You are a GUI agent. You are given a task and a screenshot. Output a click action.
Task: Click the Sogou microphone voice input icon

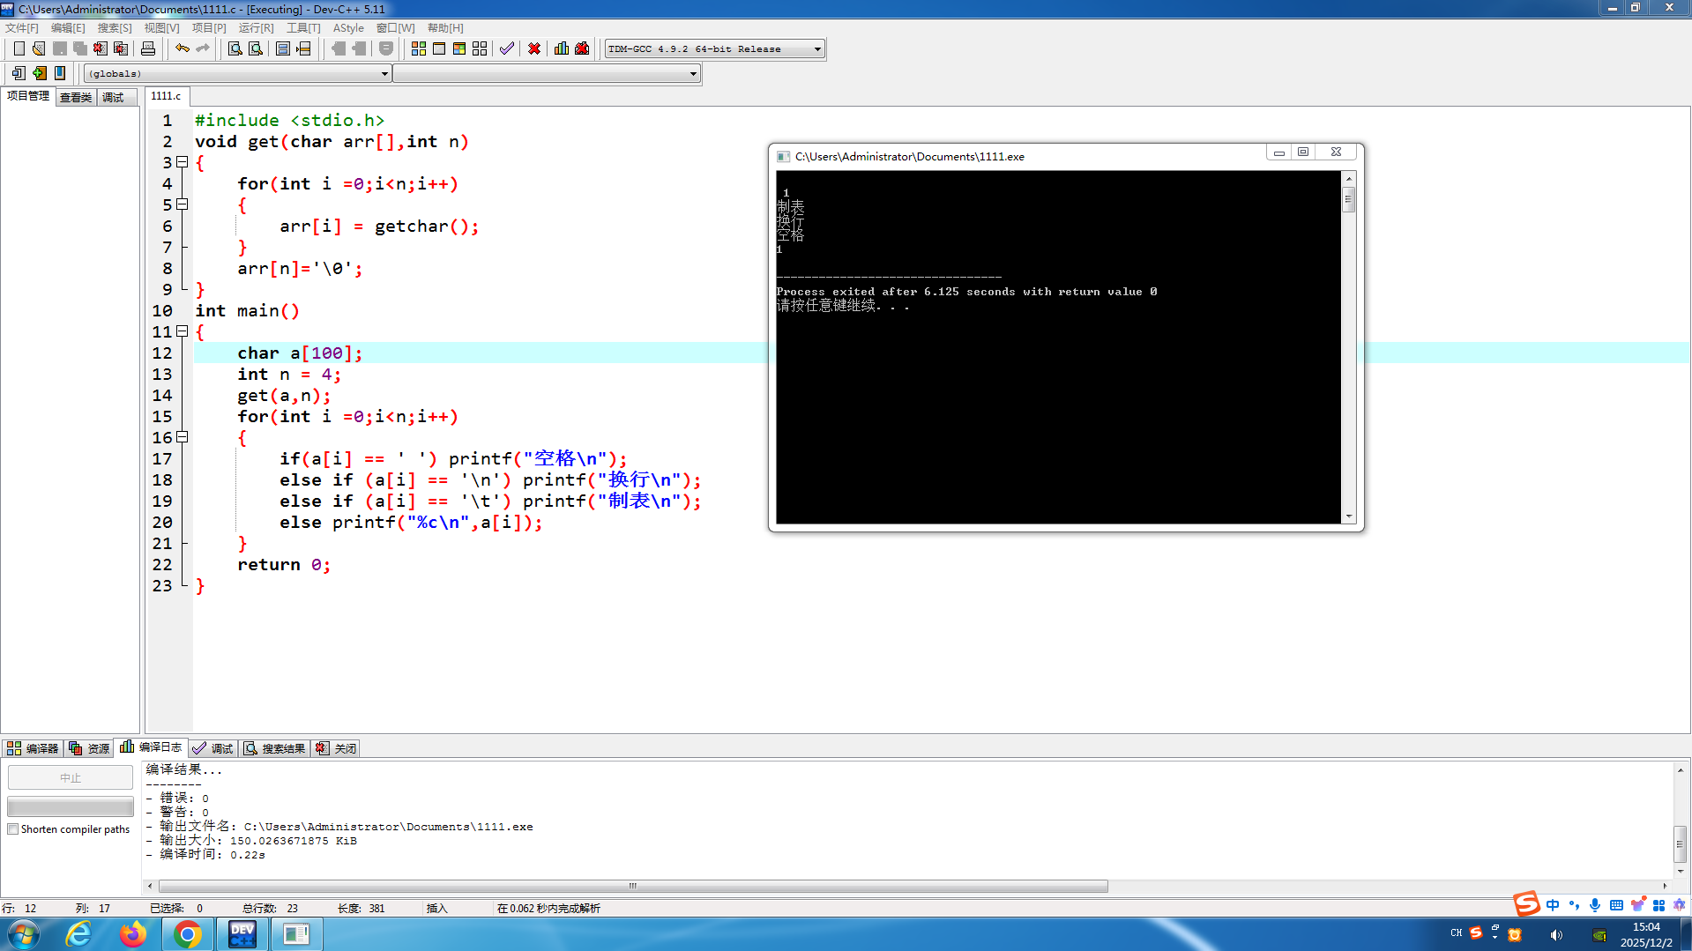(1595, 905)
